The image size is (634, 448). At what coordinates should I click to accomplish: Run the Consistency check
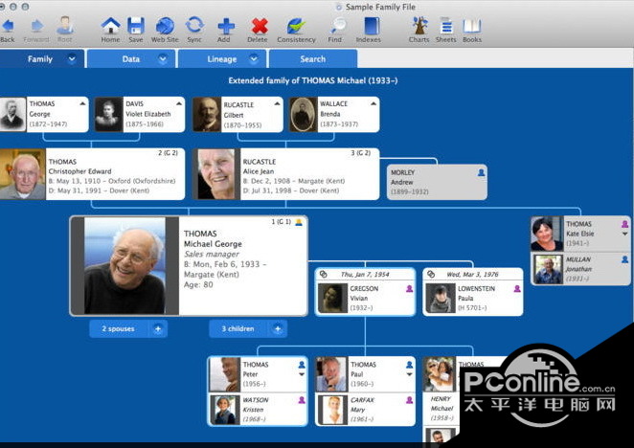[x=296, y=26]
